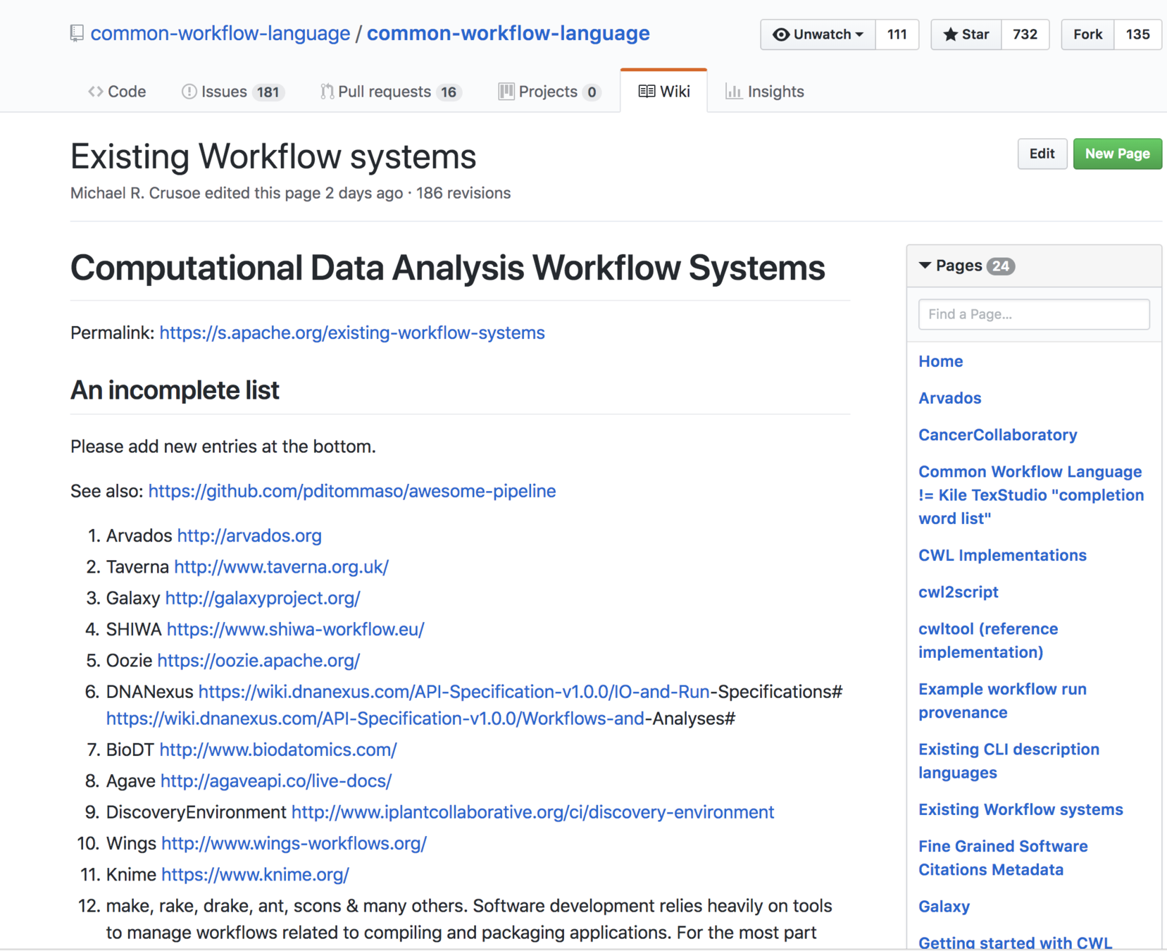Open the Kile TexStudio completion word list page

click(x=1031, y=495)
